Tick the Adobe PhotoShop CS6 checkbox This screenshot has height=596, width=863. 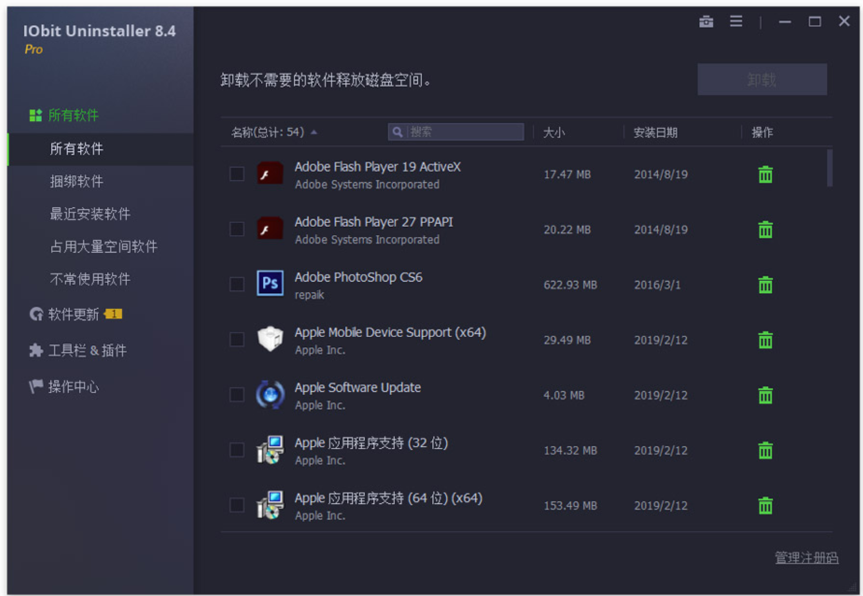pos(237,284)
